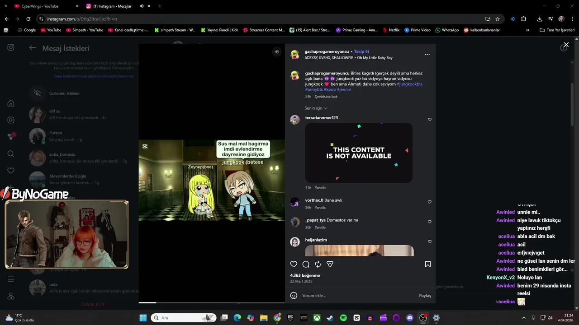Screen dimensions: 579x325
Task: Go back from Mesaj İstekleri with arrow
Action: [x=33, y=48]
